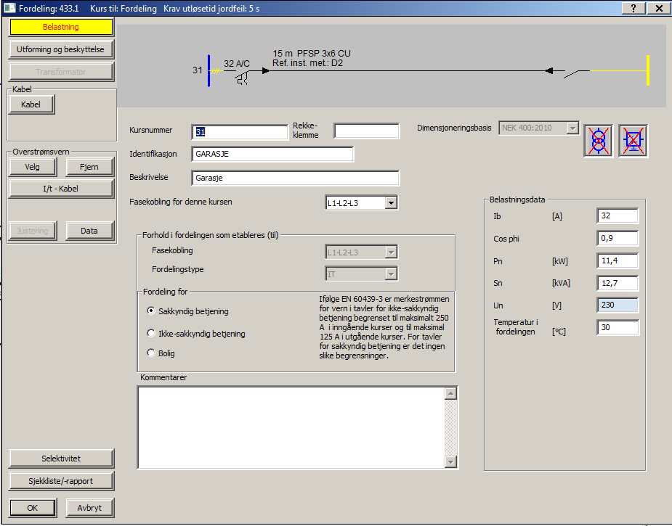Click the yellow busbar at diagram end
Viewport: 672px width, 526px height.
(x=648, y=70)
